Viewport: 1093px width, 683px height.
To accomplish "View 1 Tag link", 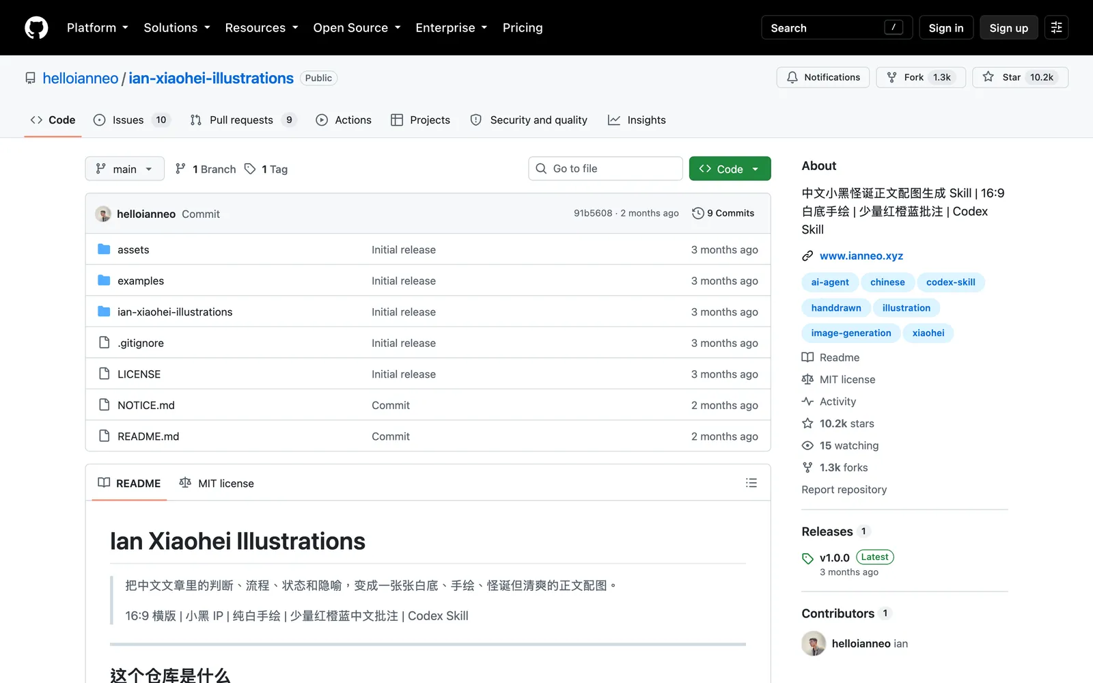I will click(x=266, y=169).
